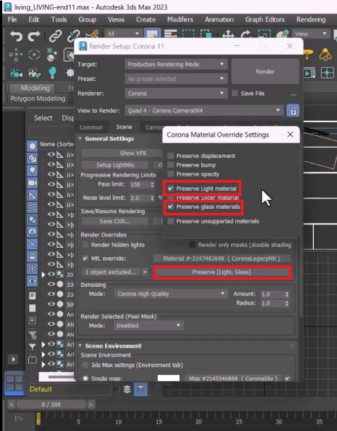Open the All selection filter dropdown
The height and width of the screenshot is (431, 337).
123,34
